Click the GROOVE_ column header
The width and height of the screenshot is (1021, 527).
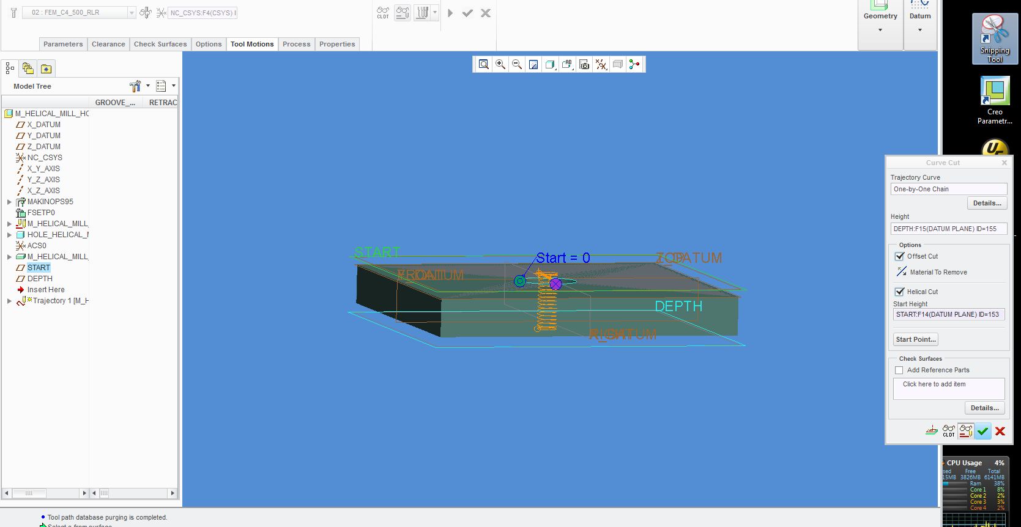tap(116, 102)
